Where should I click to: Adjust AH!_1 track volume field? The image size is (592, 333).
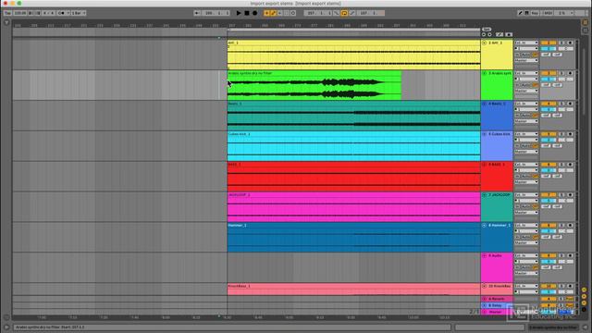tap(549, 49)
